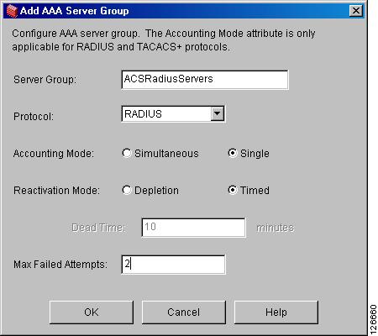Click the red ASDM icon in title bar
378x336 pixels.
point(12,11)
